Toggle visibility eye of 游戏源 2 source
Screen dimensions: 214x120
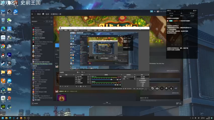88,79
